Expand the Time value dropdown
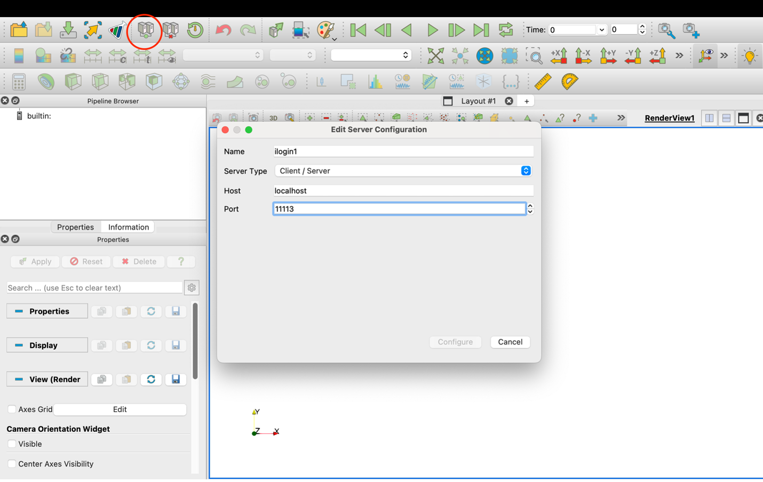763x482 pixels. click(x=602, y=30)
